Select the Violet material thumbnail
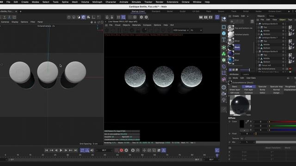The height and width of the screenshot is (166, 296). pos(231,53)
